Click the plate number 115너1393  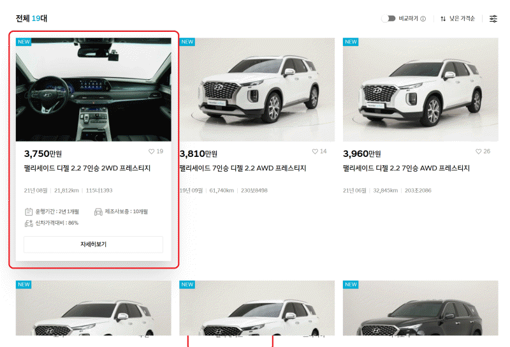coord(99,191)
